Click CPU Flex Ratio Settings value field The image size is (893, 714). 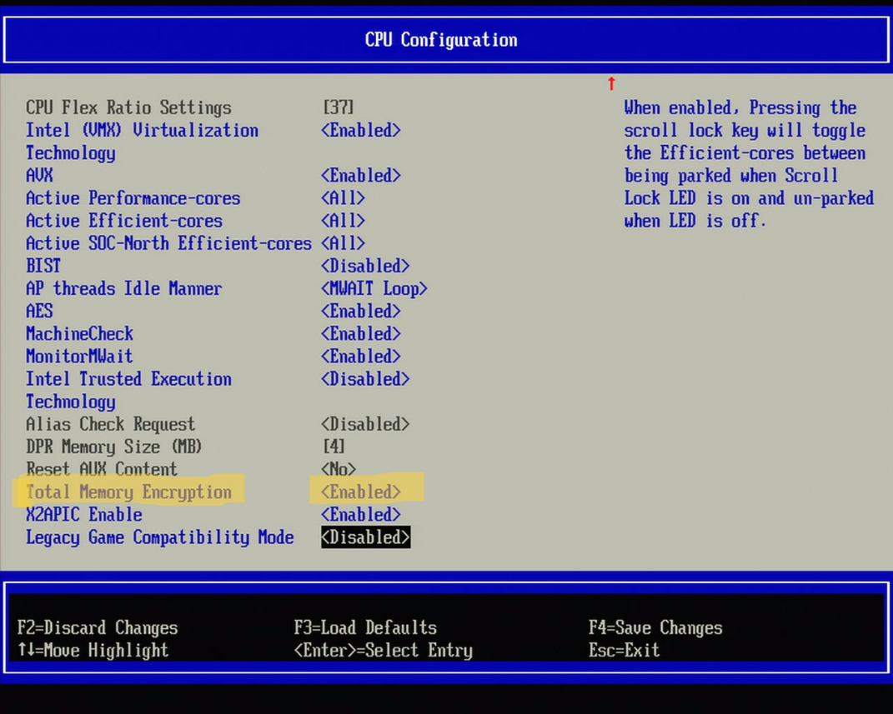[x=334, y=107]
